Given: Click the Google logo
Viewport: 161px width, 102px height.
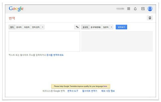Looking at the screenshot, I should tap(16, 9).
